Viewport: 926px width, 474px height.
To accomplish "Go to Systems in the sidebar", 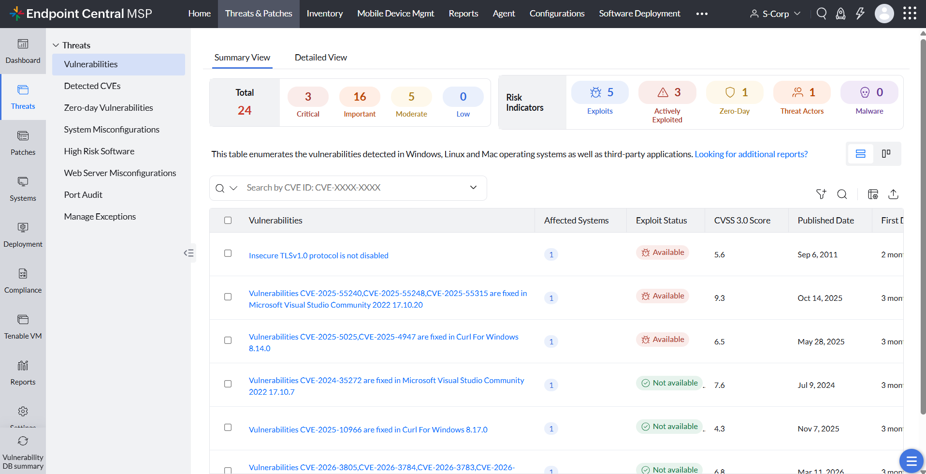I will click(23, 189).
